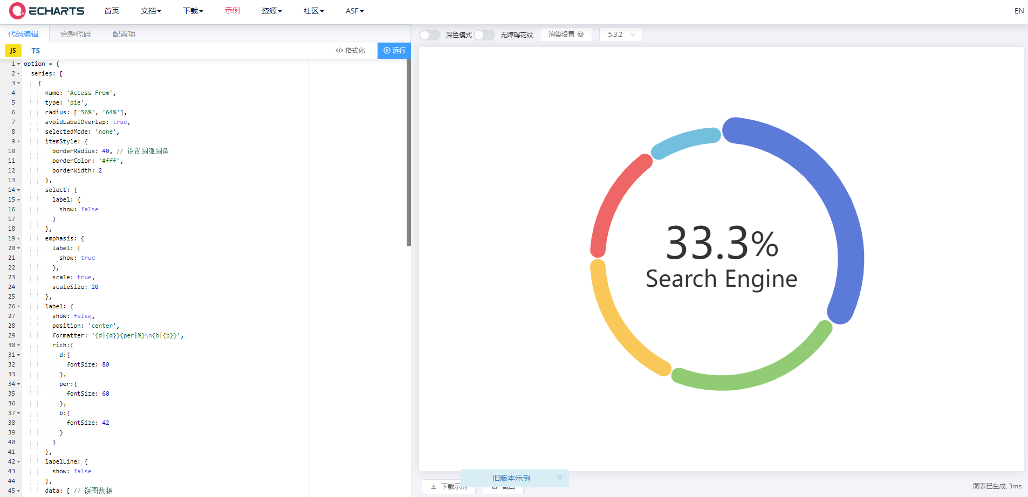Click the Search Engine chart label
The width and height of the screenshot is (1028, 497).
coord(722,279)
